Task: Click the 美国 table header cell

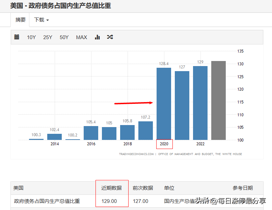Action: (18, 188)
